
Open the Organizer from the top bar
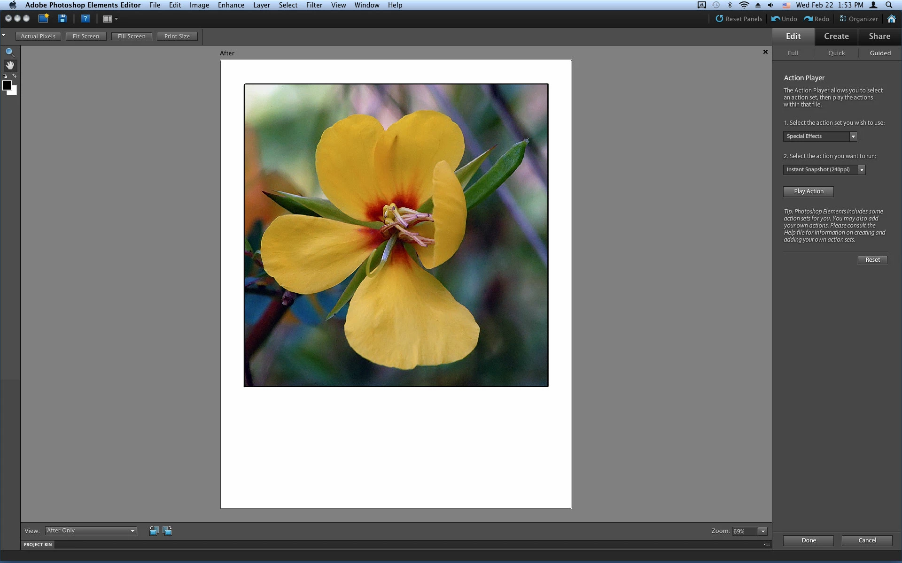point(859,19)
